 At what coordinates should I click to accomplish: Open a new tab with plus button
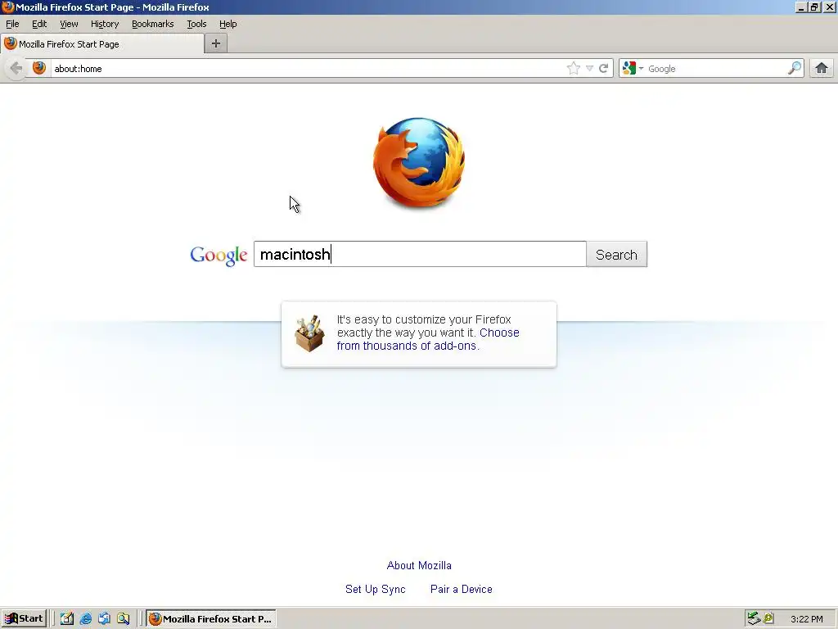pyautogui.click(x=216, y=44)
